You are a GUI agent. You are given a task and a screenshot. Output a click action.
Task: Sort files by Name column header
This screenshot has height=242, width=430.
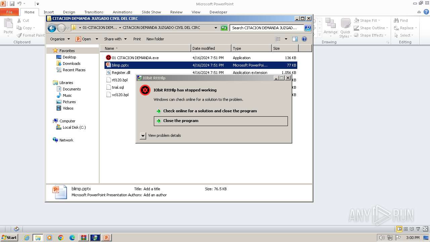coord(145,48)
